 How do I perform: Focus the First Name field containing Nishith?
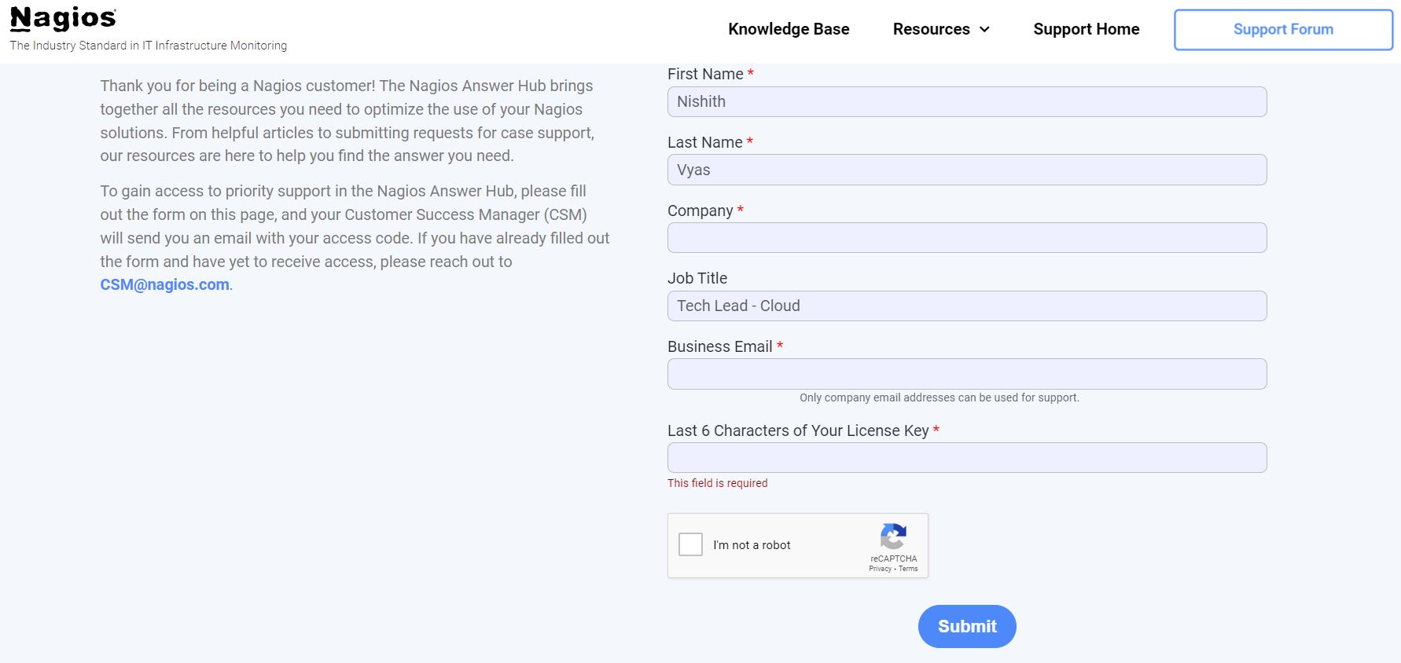pos(966,102)
